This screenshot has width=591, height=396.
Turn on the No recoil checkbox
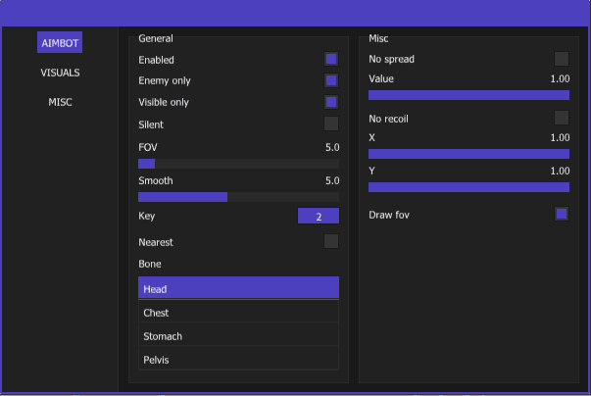pos(562,118)
